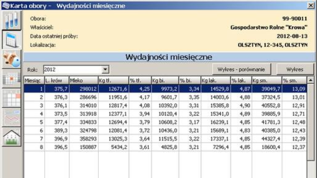Click dry matter percent 12,37
This screenshot has width=317, height=178.
(x=294, y=147)
